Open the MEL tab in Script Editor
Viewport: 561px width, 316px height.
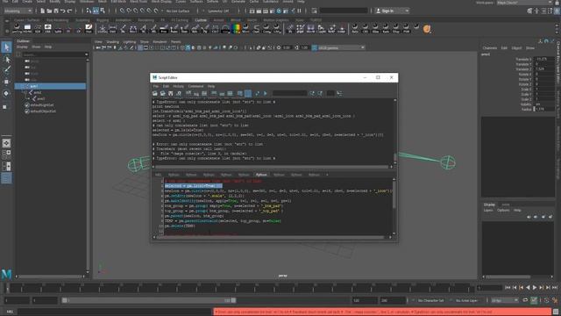(158, 175)
